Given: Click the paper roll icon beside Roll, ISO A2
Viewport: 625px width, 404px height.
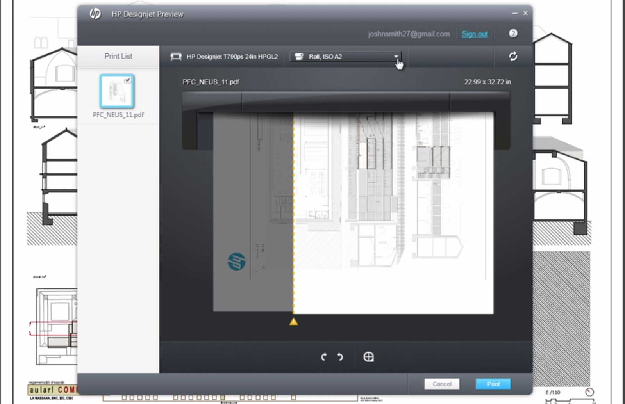Looking at the screenshot, I should (x=299, y=57).
